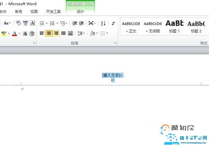Toggle Show/Hide paragraph marks

113,24
